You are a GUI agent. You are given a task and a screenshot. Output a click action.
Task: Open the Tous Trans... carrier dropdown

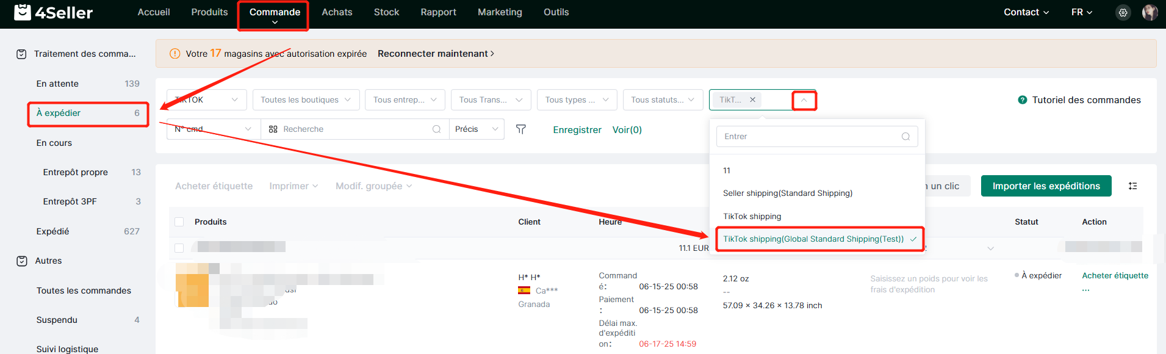[491, 100]
